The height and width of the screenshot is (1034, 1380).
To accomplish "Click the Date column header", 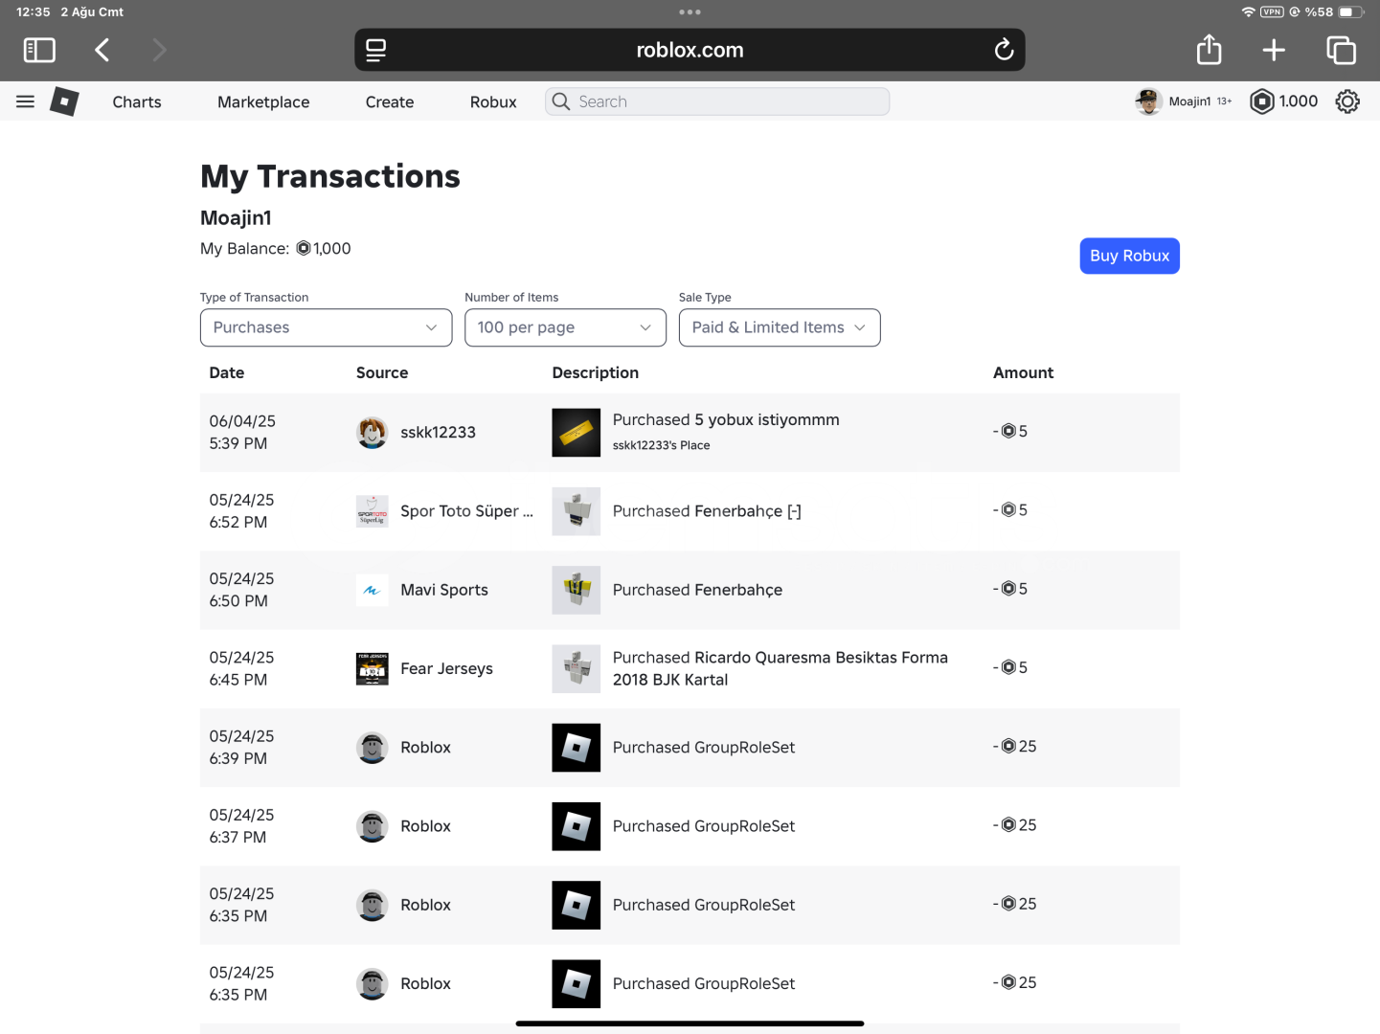I will (227, 373).
